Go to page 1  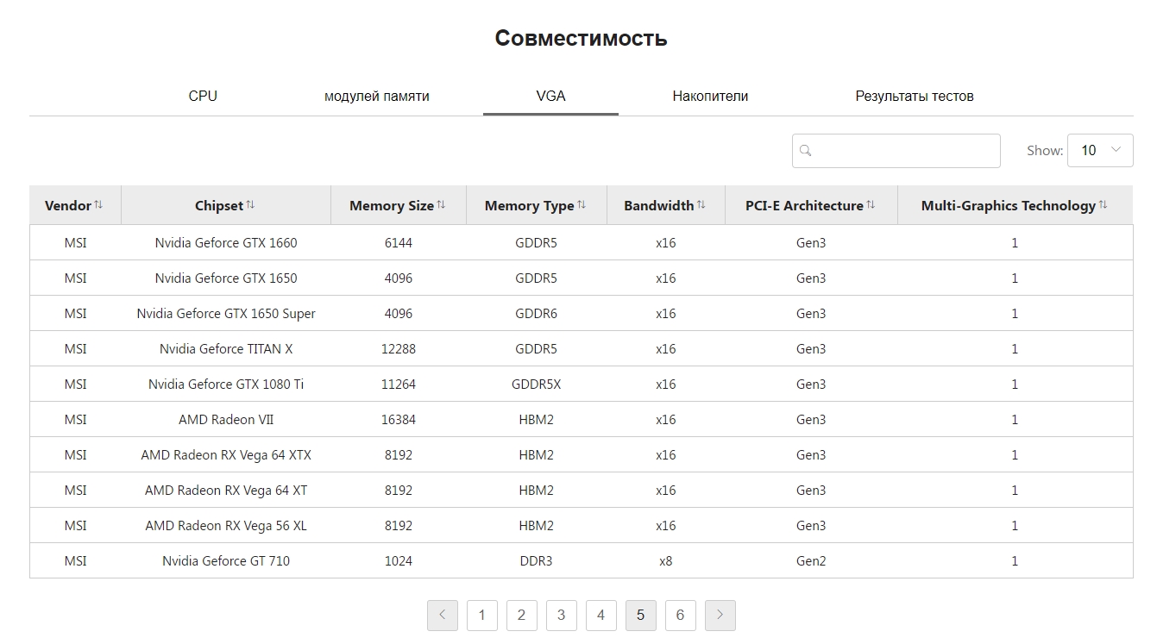pyautogui.click(x=482, y=615)
